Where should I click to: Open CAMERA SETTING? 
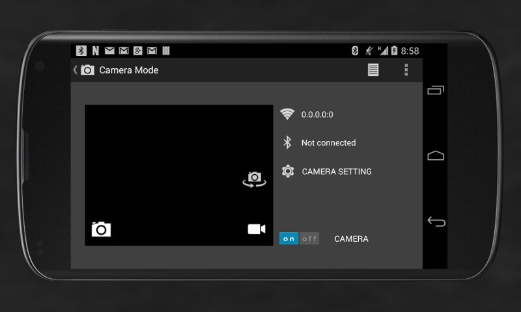click(337, 172)
